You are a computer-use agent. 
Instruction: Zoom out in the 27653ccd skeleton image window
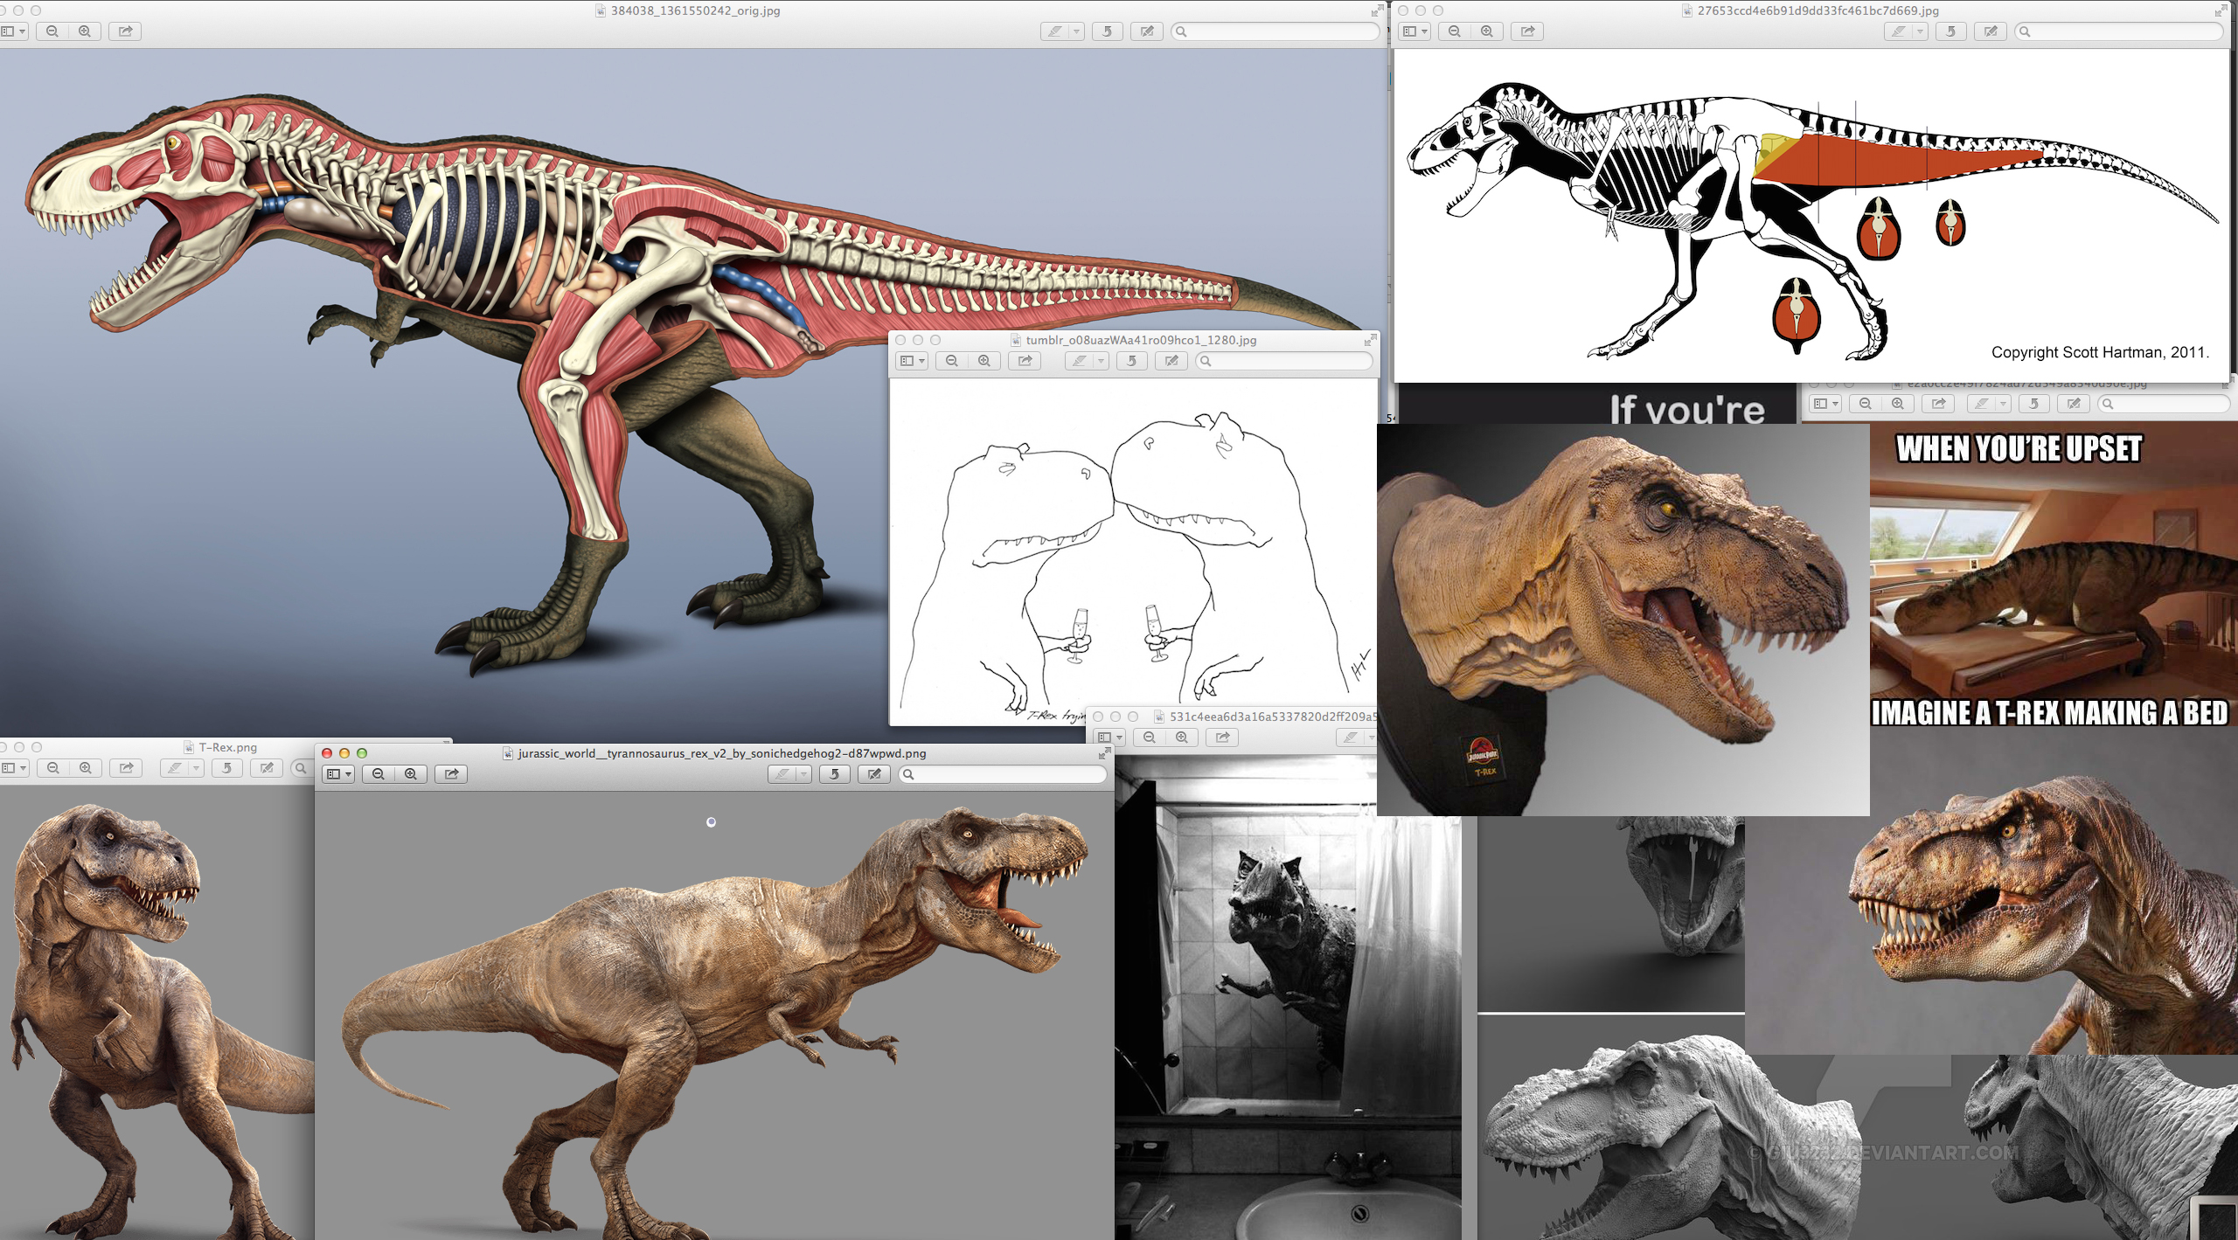tap(1455, 31)
